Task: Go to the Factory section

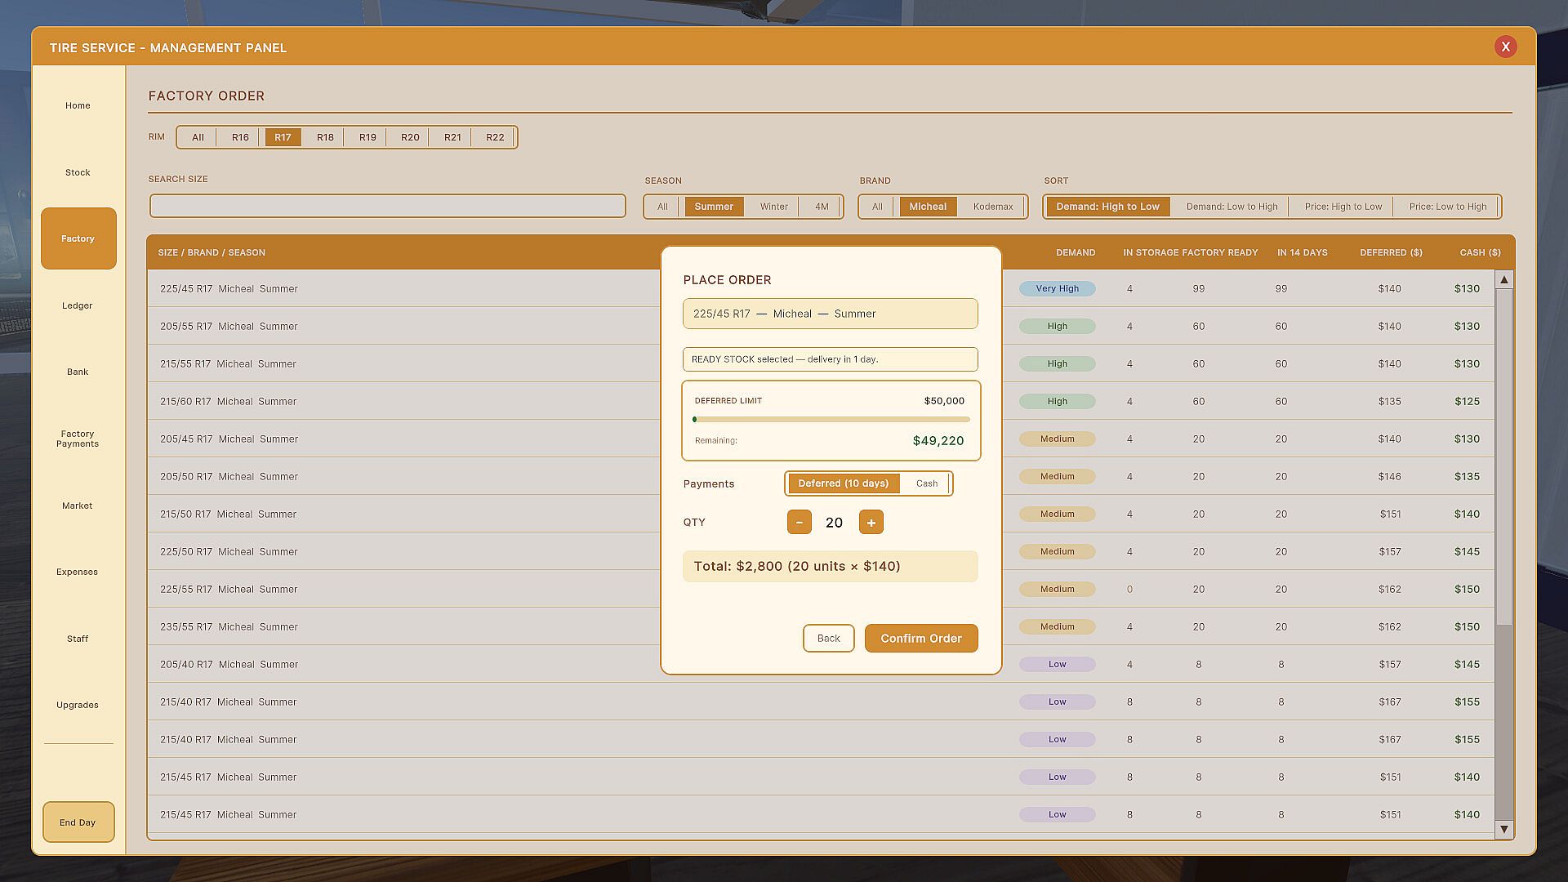Action: (78, 238)
